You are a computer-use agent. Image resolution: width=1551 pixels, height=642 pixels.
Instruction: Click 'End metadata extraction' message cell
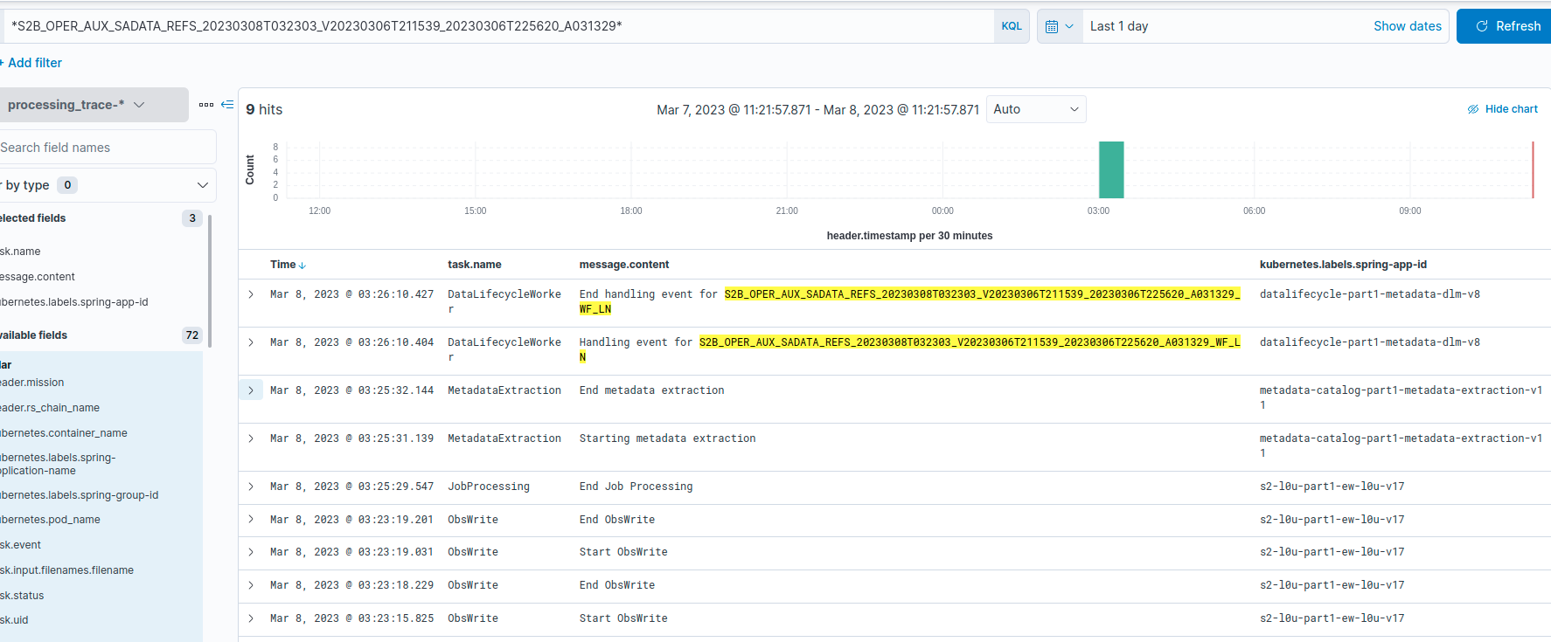coord(651,390)
